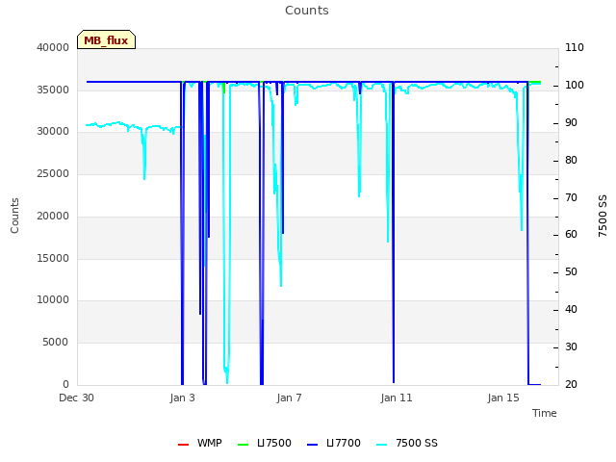This screenshot has width=616, height=462.
Task: Click the 5000 left axis label
Action: (x=56, y=343)
